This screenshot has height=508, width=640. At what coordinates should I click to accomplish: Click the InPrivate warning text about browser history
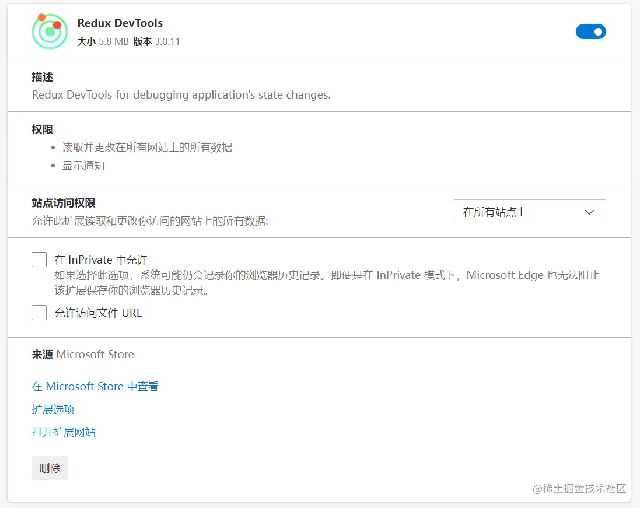(x=327, y=282)
